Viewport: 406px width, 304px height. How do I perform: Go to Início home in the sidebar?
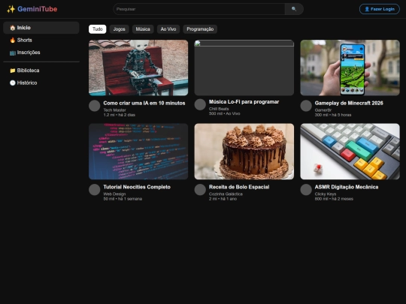pyautogui.click(x=41, y=28)
